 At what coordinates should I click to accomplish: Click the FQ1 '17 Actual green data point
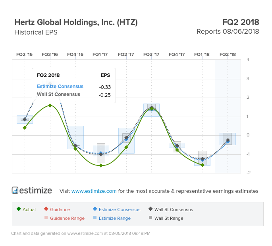[101, 165]
